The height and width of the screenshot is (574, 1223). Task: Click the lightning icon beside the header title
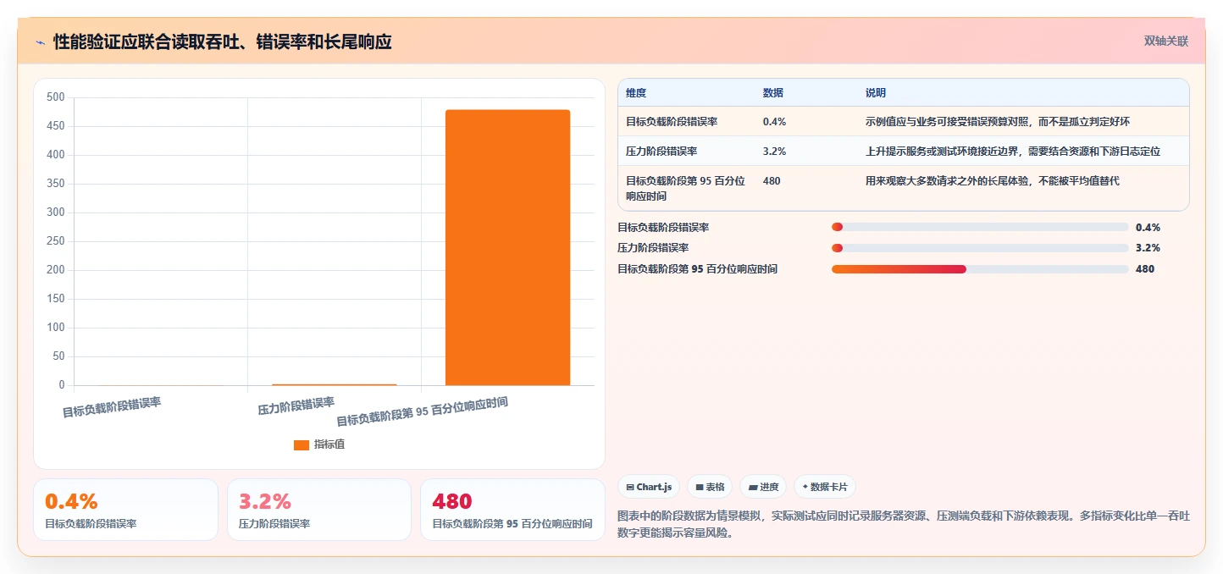[x=40, y=42]
